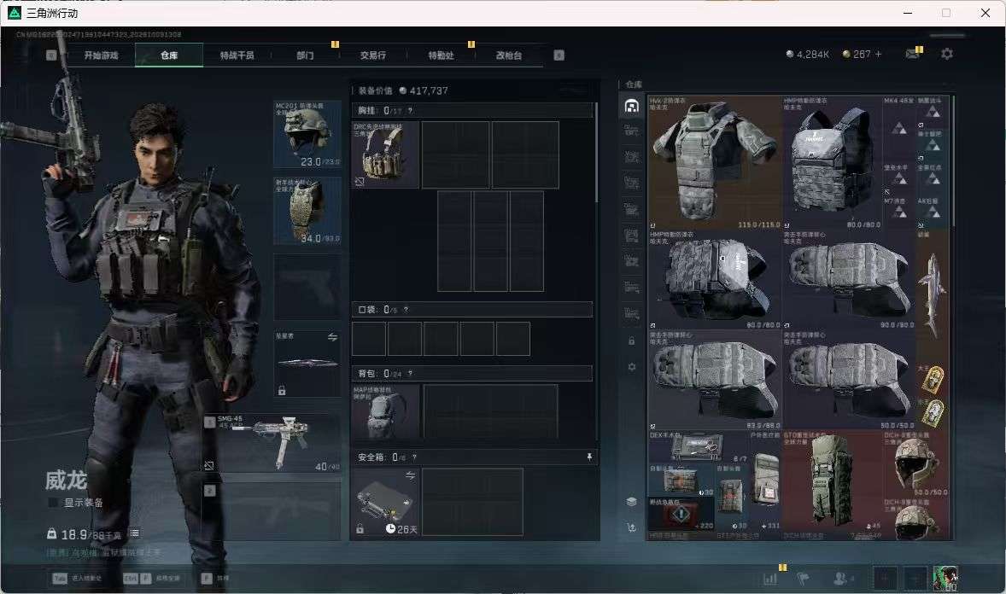The width and height of the screenshot is (1006, 594).
Task: Open the player avatar at bottom right
Action: [x=945, y=578]
